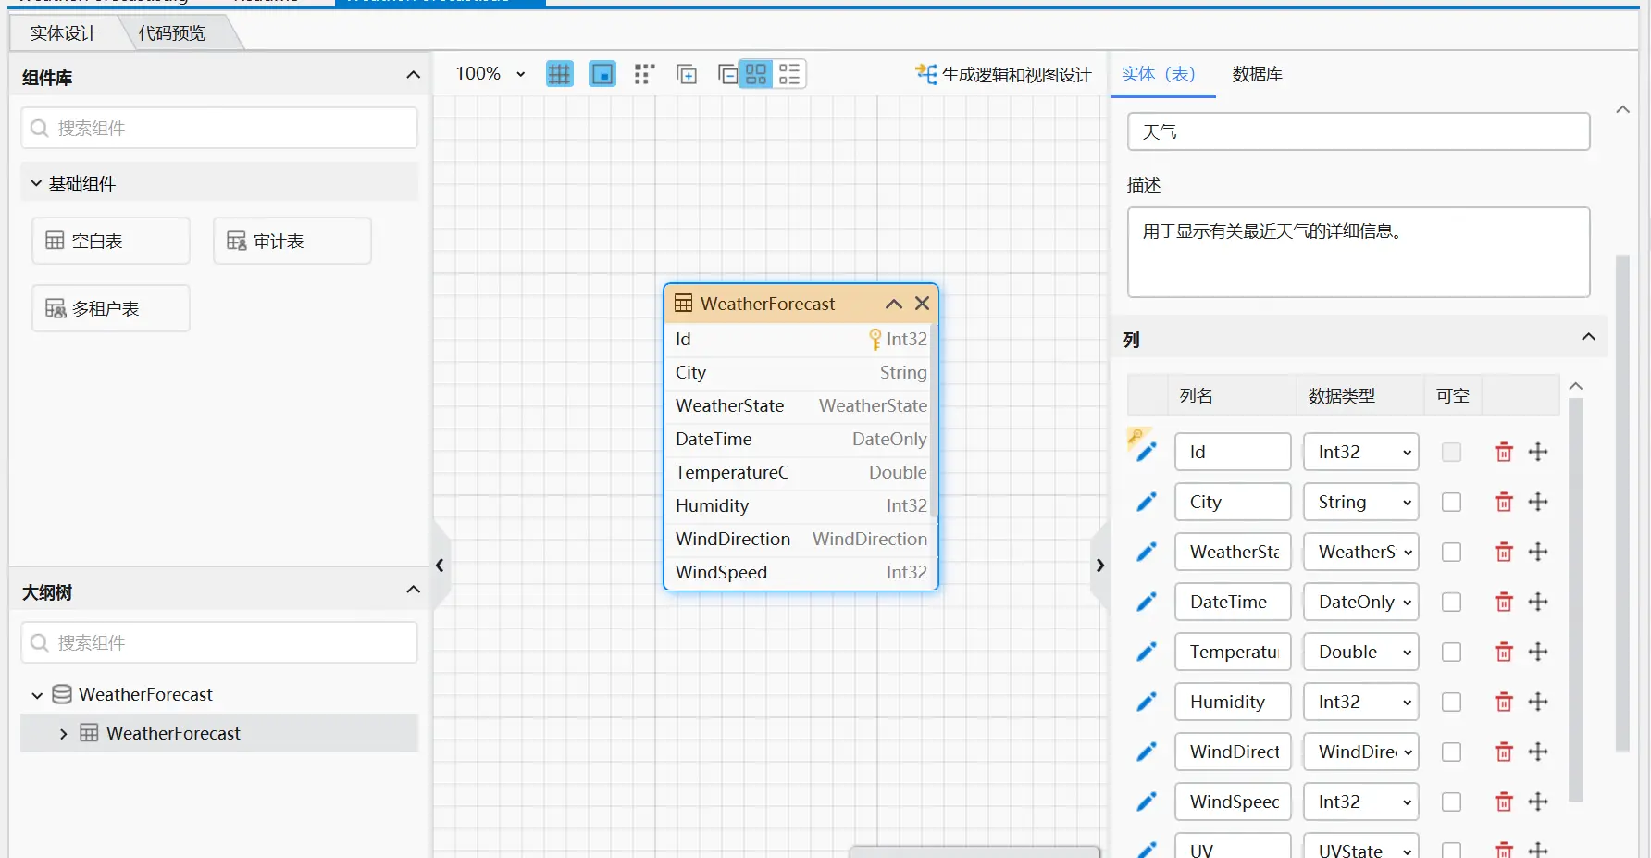Viewport: 1651px width, 858px height.
Task: Add a 审计表 component
Action: (292, 241)
